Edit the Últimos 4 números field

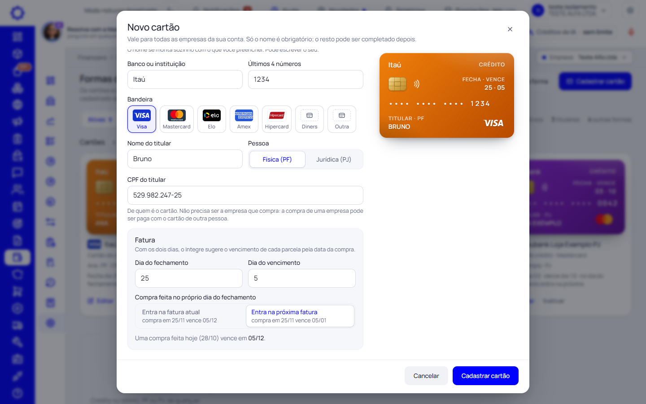click(x=306, y=79)
